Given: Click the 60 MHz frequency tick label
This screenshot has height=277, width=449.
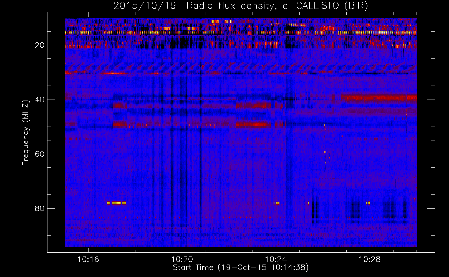Looking at the screenshot, I should click(x=40, y=154).
